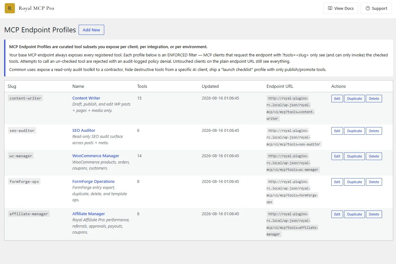Click the wc-manager slug

21,156
